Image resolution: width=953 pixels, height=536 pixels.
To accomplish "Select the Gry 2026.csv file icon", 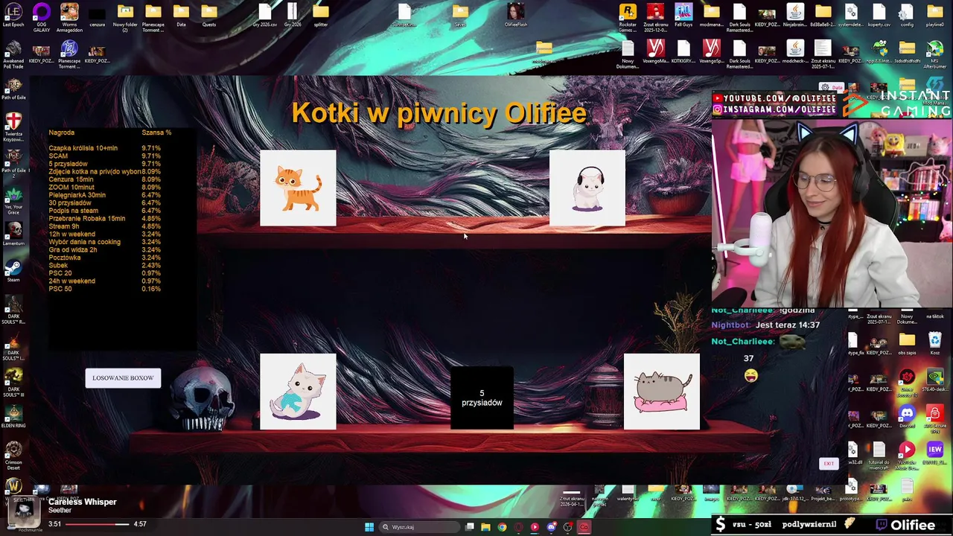I will click(265, 15).
